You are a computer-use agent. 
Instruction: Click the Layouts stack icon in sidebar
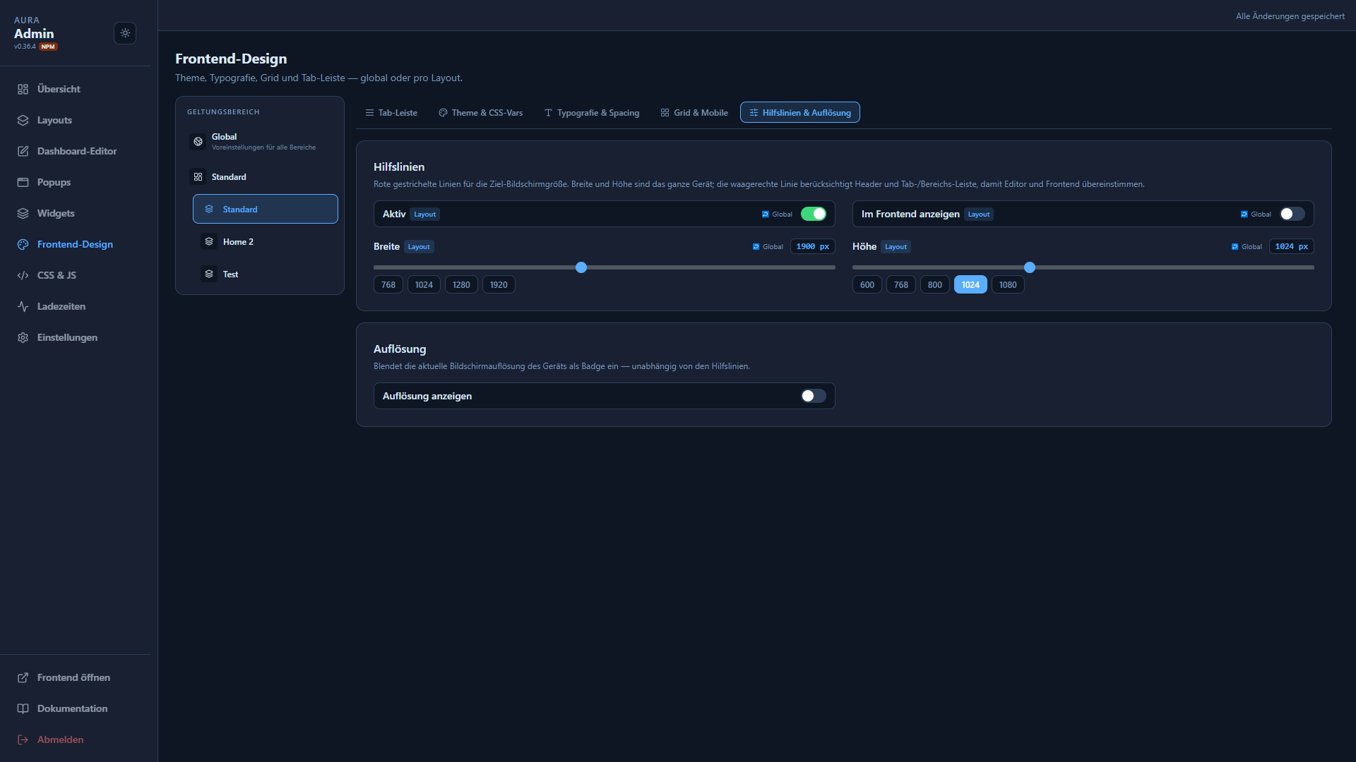[23, 120]
